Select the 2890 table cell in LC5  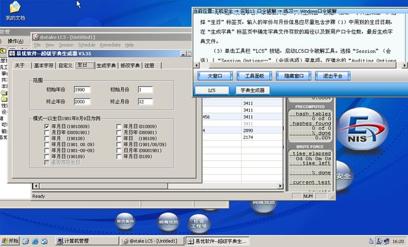(262, 130)
